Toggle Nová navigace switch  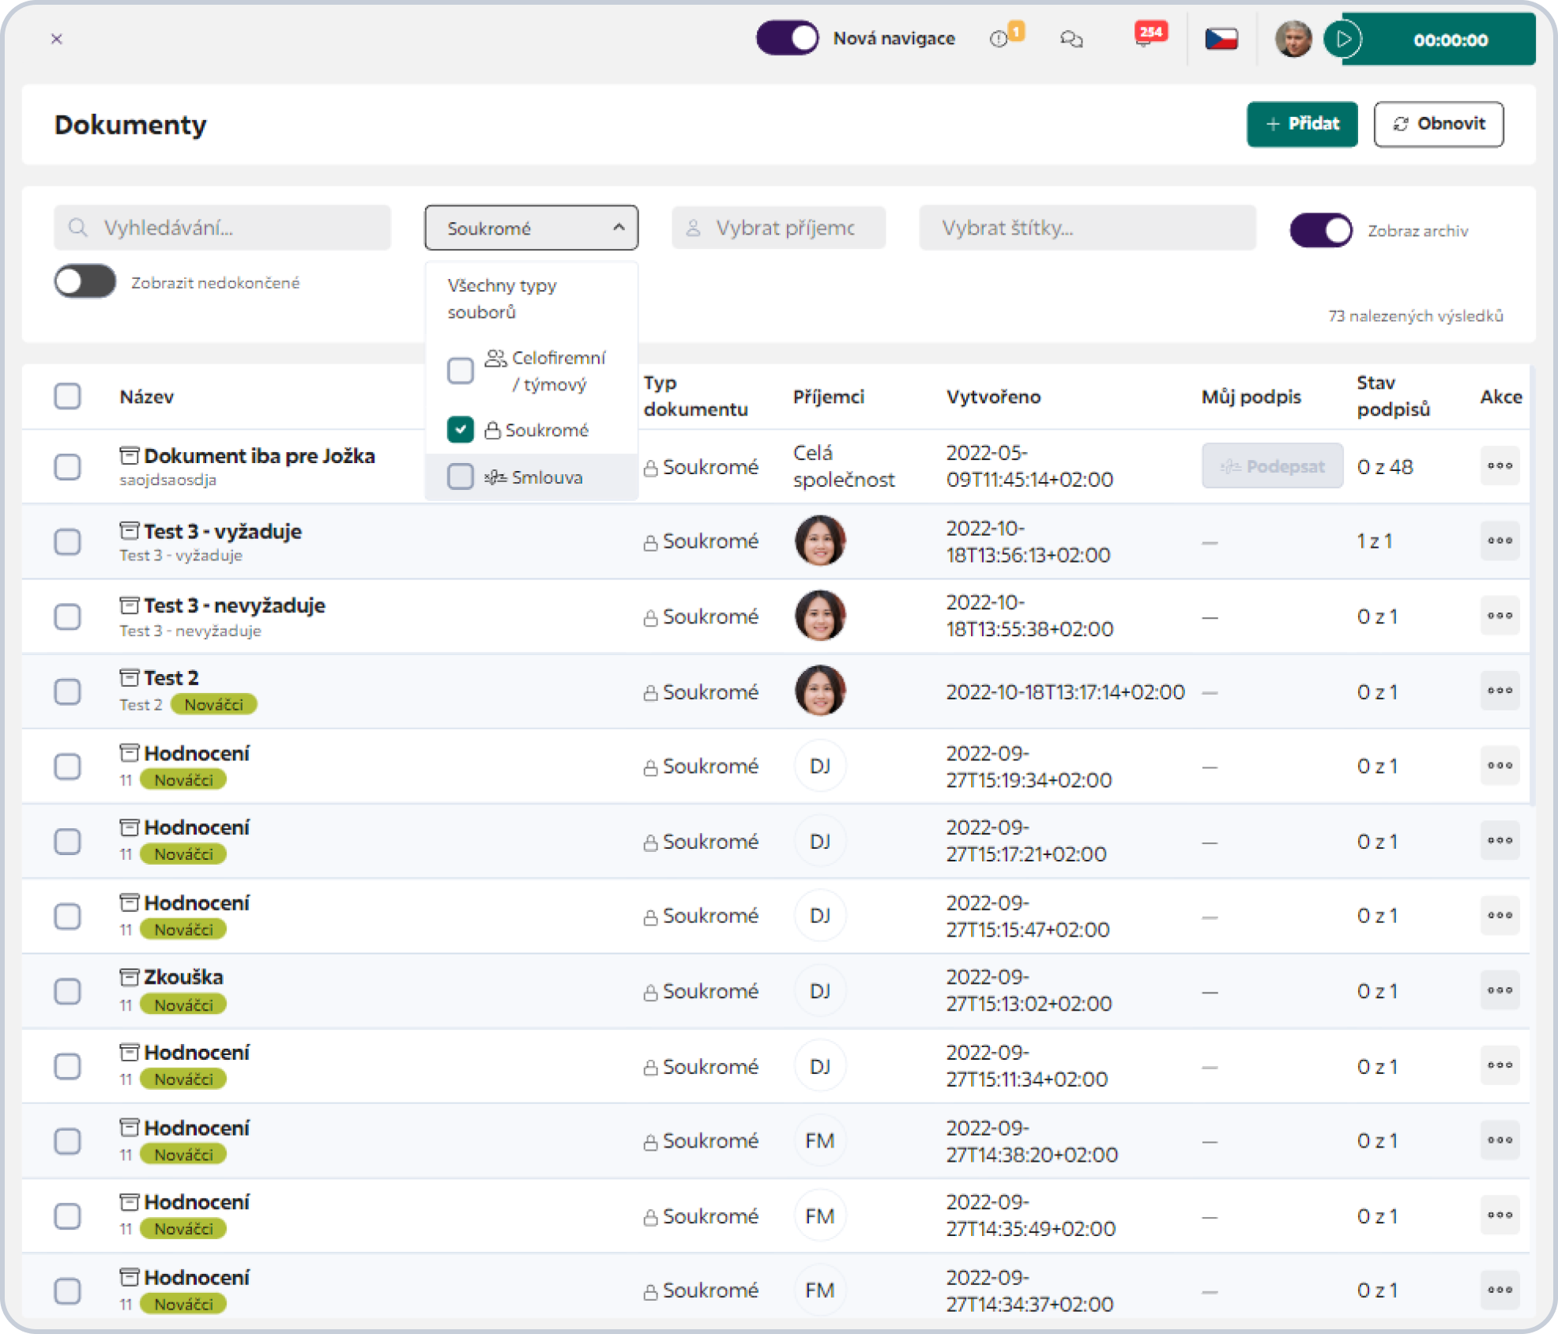click(787, 38)
